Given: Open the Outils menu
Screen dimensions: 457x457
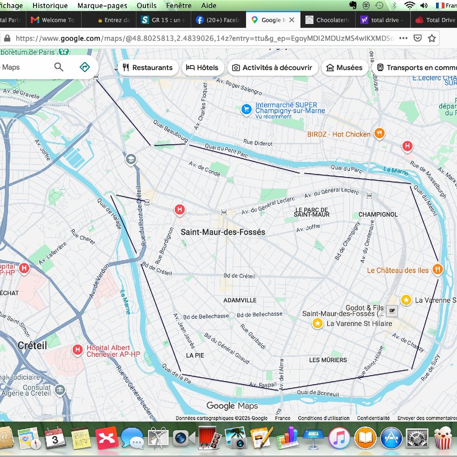Looking at the screenshot, I should tap(146, 5).
